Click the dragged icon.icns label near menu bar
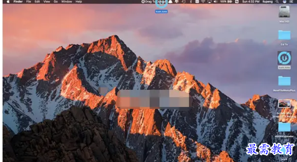Screen dimensions: 297x162 pyautogui.click(x=161, y=11)
